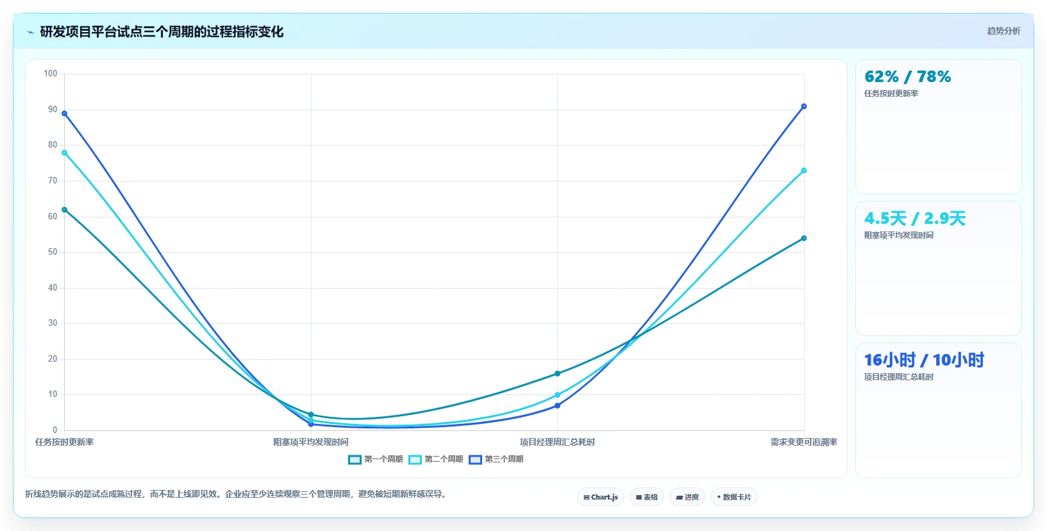Click the 项目经理周汇总耗时 caption in third card
This screenshot has height=531, width=1047.
pyautogui.click(x=899, y=377)
